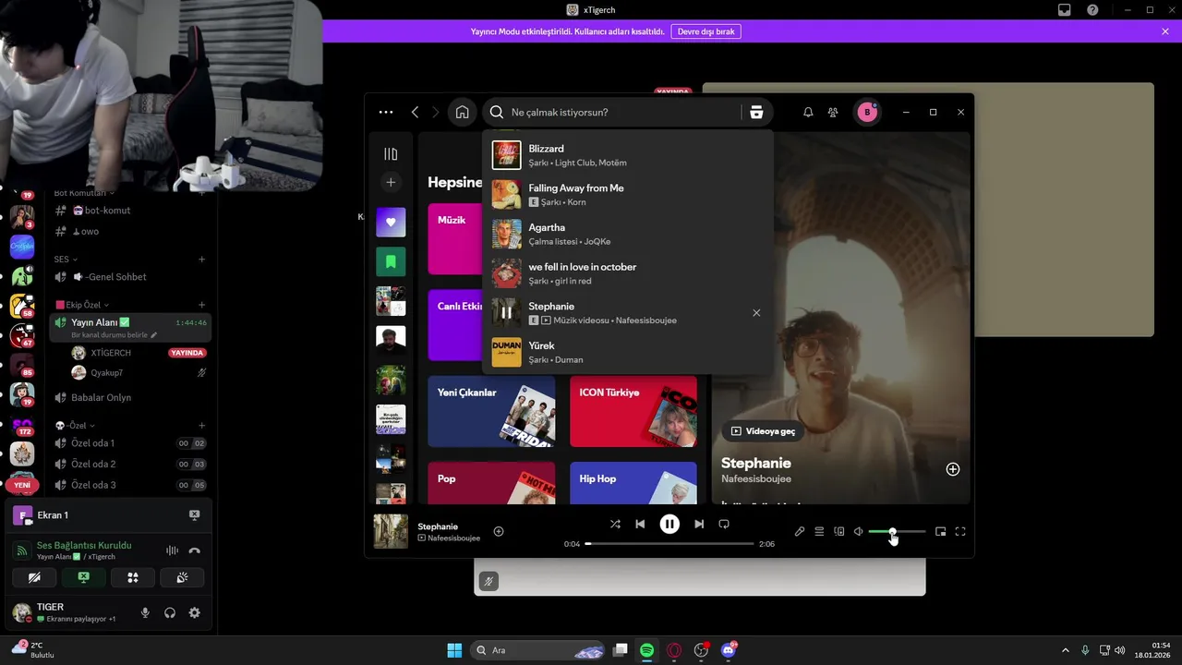Image resolution: width=1182 pixels, height=665 pixels.
Task: Toggle Discord headphone deafen
Action: [x=170, y=612]
